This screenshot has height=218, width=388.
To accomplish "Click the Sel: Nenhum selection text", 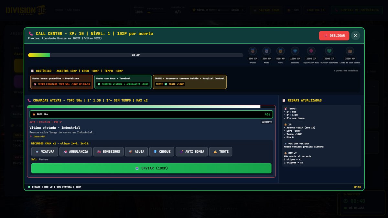I will (x=40, y=159).
